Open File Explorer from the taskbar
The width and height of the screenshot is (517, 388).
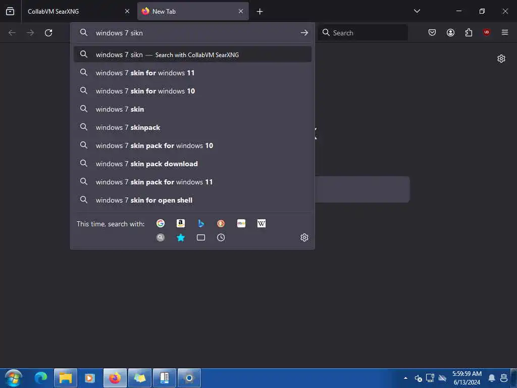(66, 378)
